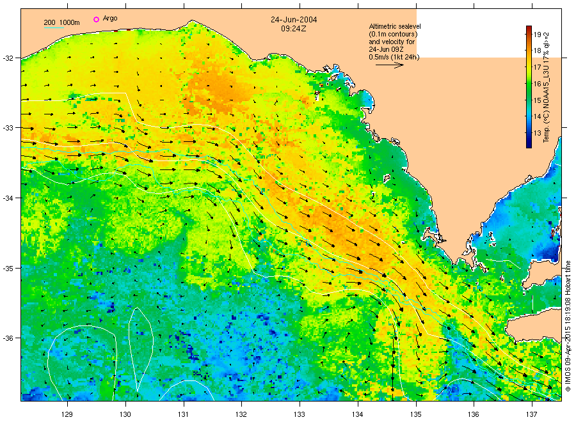The width and height of the screenshot is (576, 422).
Task: Click the '133' longitude axis label
Action: tap(300, 414)
